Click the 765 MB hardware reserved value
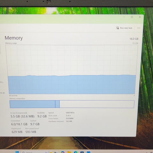Screen dimensions: 153x153 pyautogui.click(x=69, y=121)
